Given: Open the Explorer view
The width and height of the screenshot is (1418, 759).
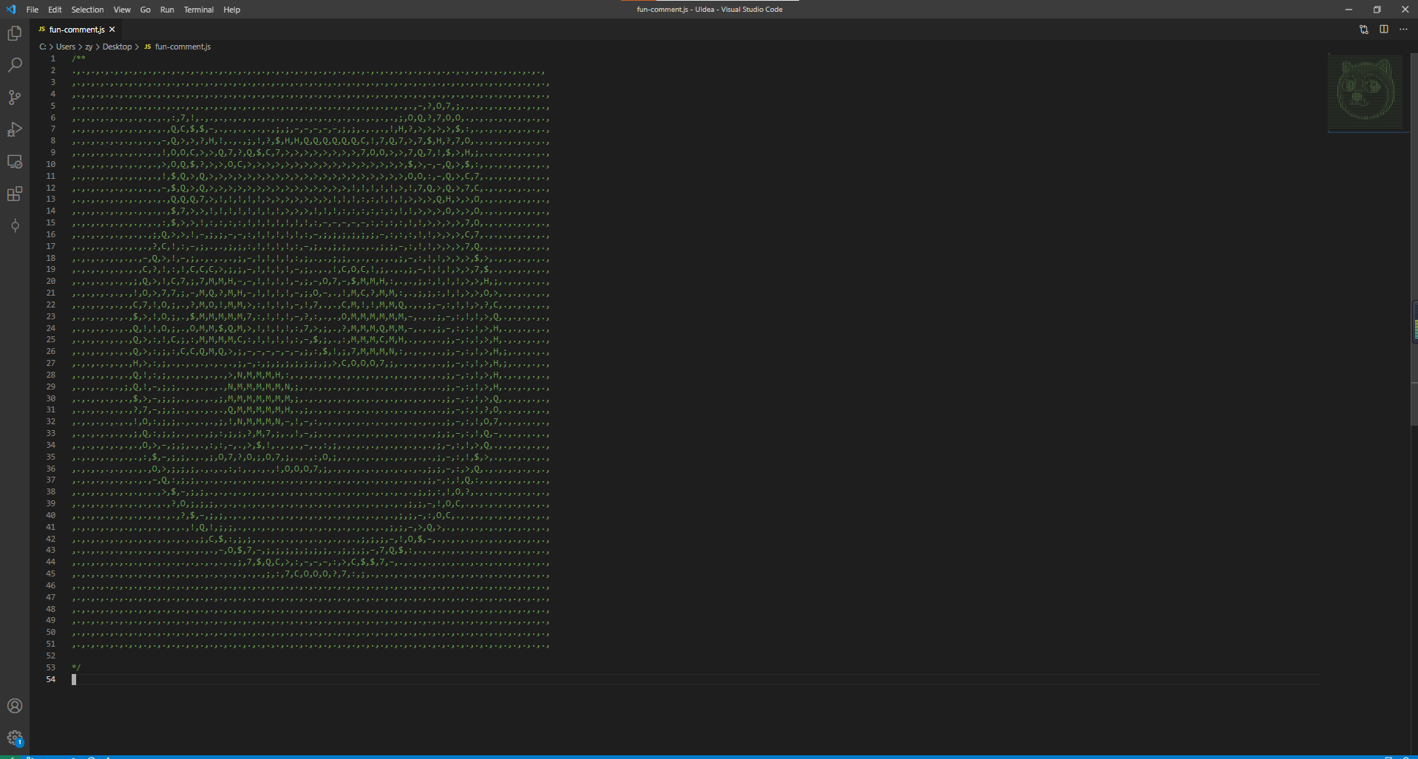Looking at the screenshot, I should 15,33.
